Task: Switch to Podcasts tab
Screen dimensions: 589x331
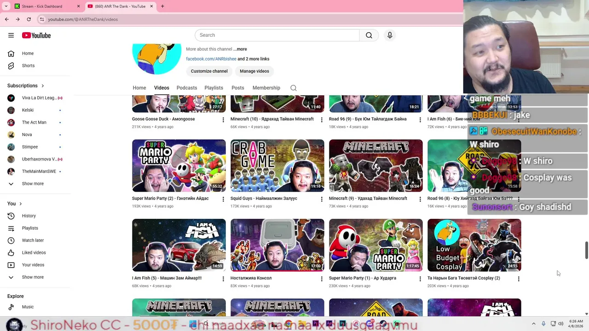Action: tap(187, 88)
